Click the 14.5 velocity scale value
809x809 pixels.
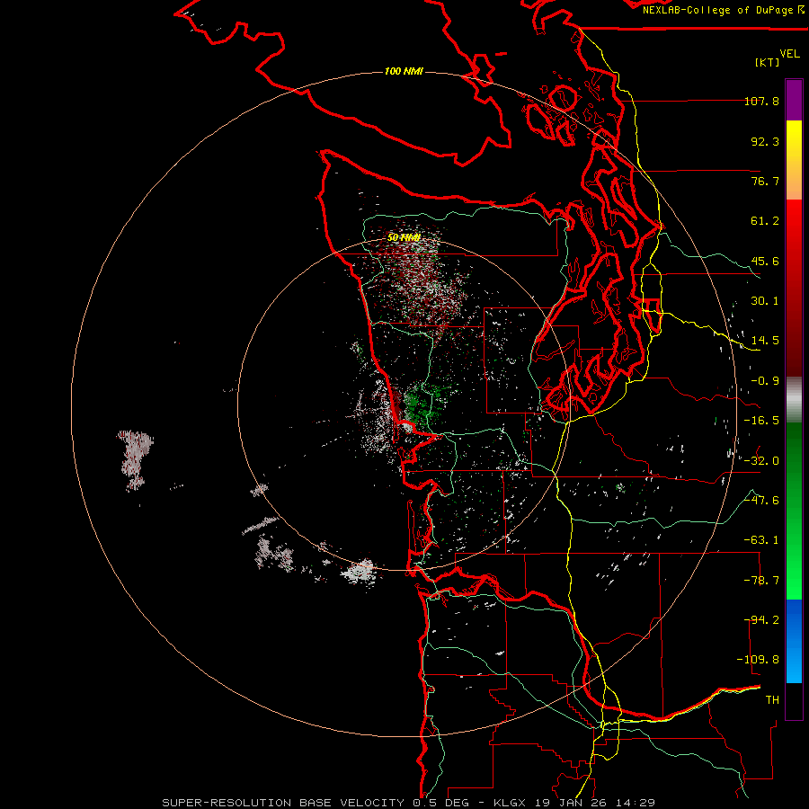click(x=765, y=341)
